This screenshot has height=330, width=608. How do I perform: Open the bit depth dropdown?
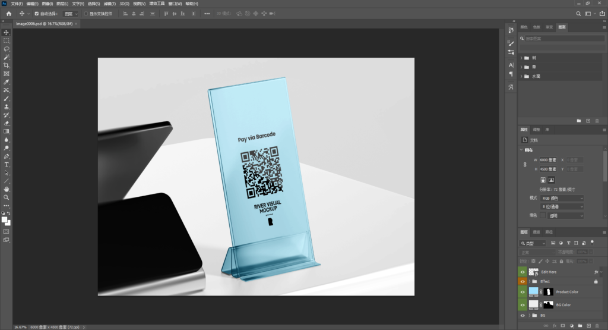[562, 206]
